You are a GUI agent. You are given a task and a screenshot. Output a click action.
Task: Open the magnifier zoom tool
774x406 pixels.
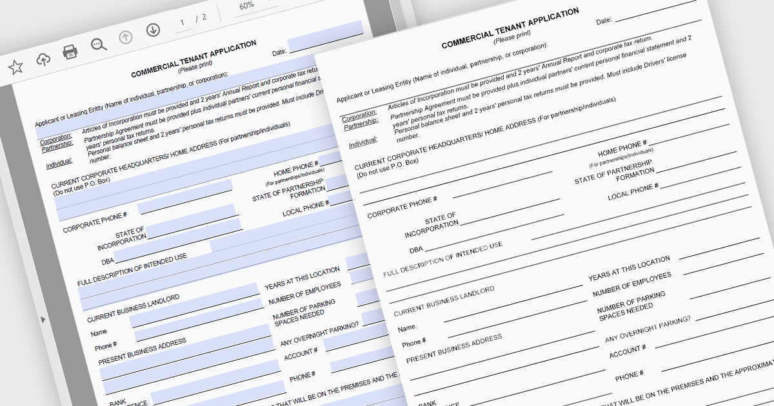coord(99,44)
